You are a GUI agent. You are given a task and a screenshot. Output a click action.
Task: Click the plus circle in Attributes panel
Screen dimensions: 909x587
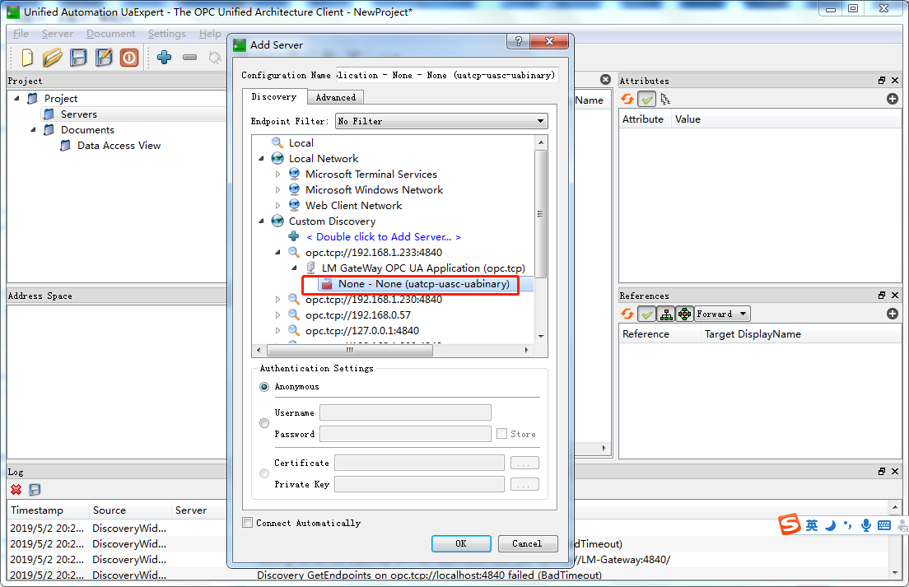click(x=893, y=99)
